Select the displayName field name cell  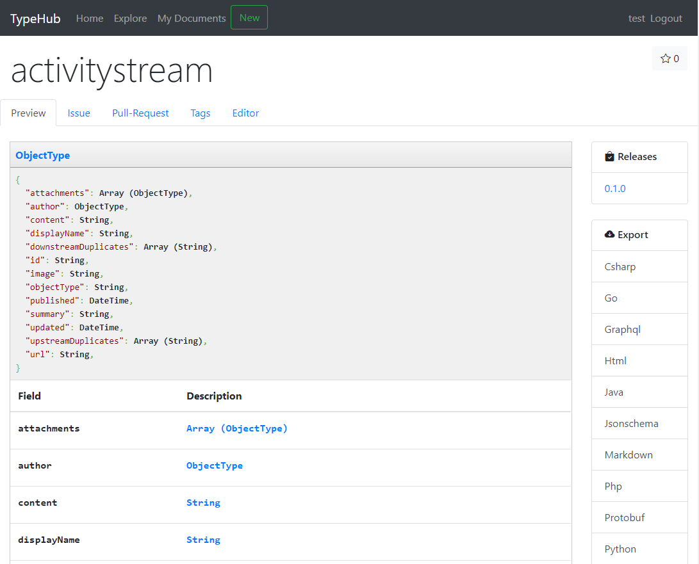coord(49,540)
